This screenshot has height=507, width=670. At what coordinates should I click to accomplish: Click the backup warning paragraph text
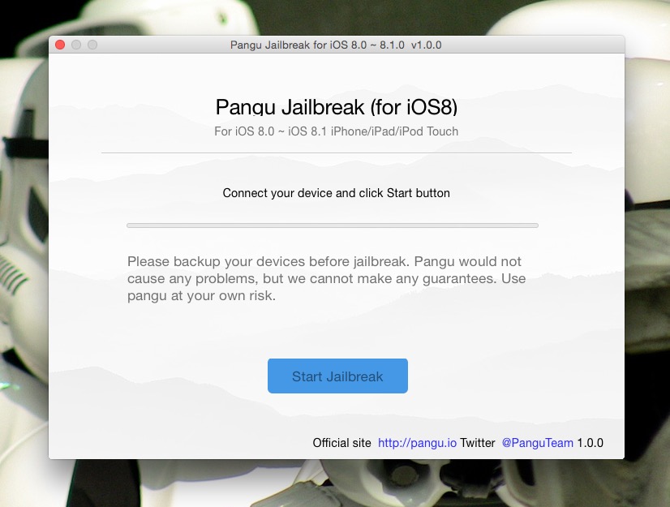tap(326, 278)
